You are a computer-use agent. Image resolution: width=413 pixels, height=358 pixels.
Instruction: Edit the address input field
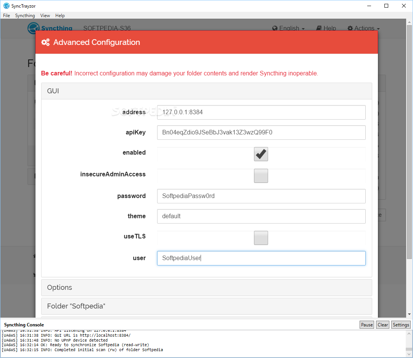pos(261,112)
